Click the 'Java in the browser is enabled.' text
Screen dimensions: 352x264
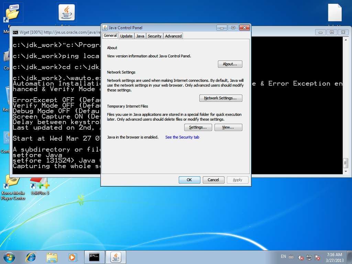(133, 137)
